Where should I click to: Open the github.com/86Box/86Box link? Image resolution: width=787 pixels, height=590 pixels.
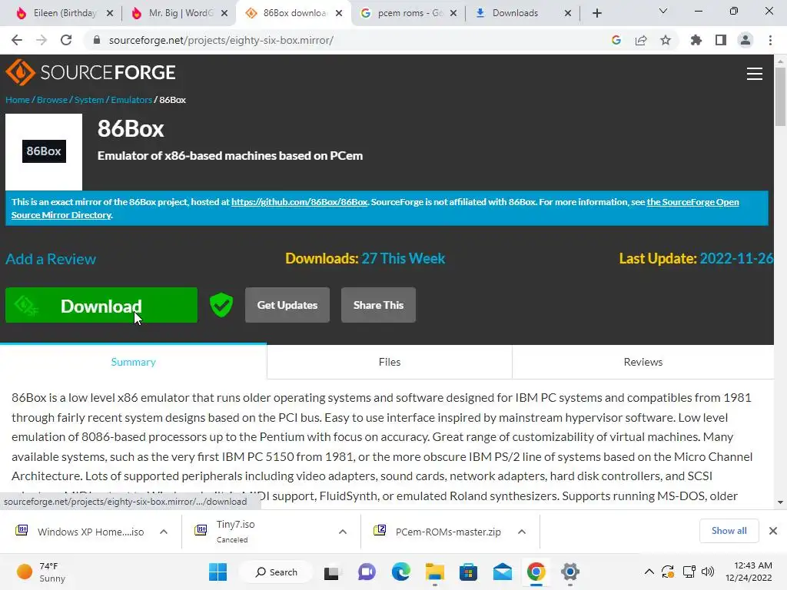pyautogui.click(x=300, y=202)
